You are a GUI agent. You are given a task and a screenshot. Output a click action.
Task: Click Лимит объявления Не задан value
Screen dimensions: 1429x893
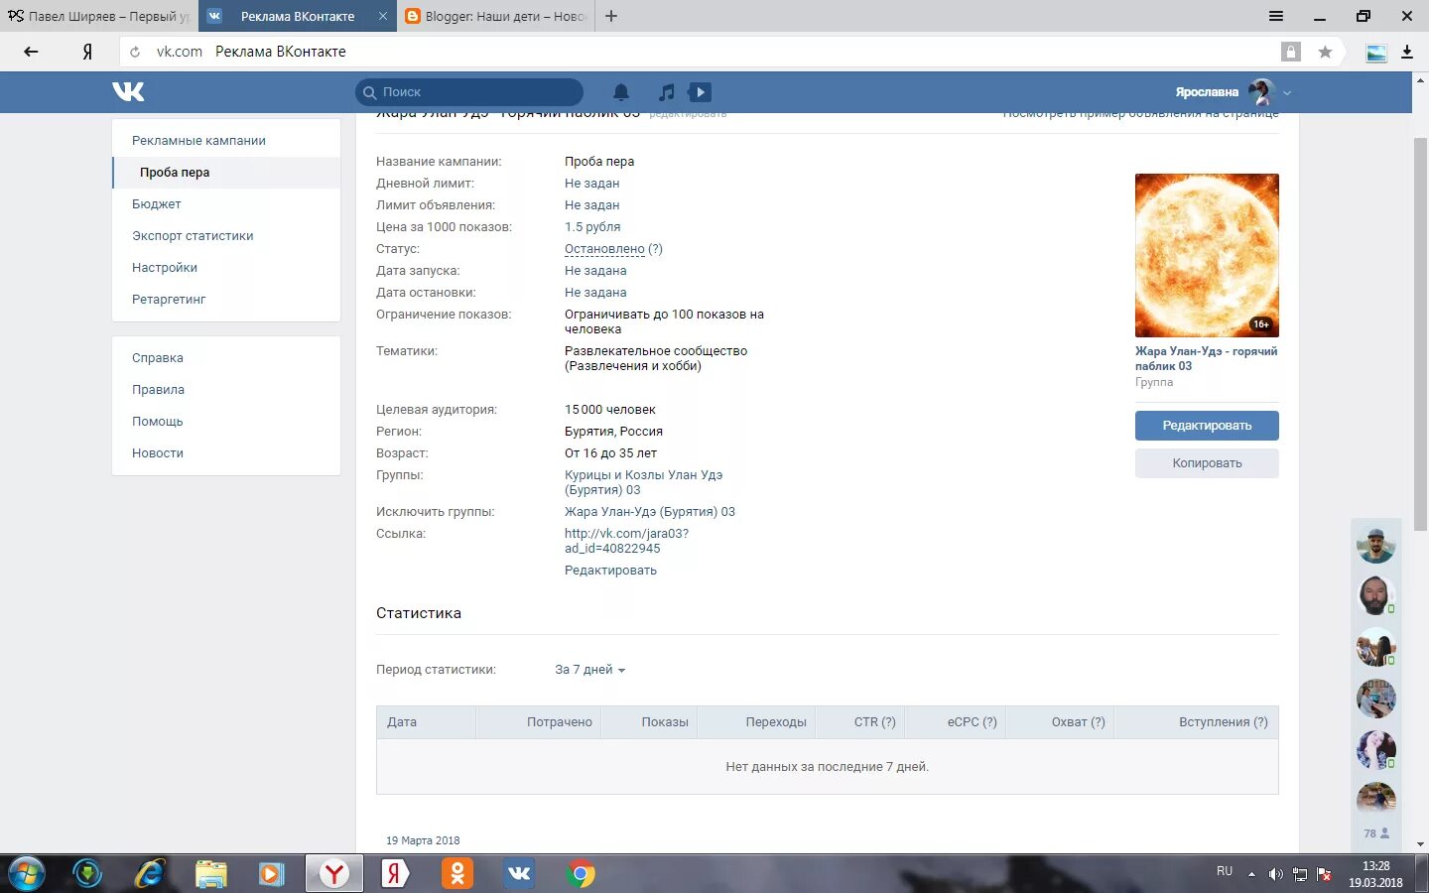click(592, 205)
